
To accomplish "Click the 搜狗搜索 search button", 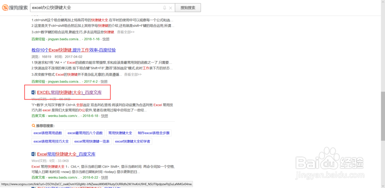I will (x=188, y=8).
